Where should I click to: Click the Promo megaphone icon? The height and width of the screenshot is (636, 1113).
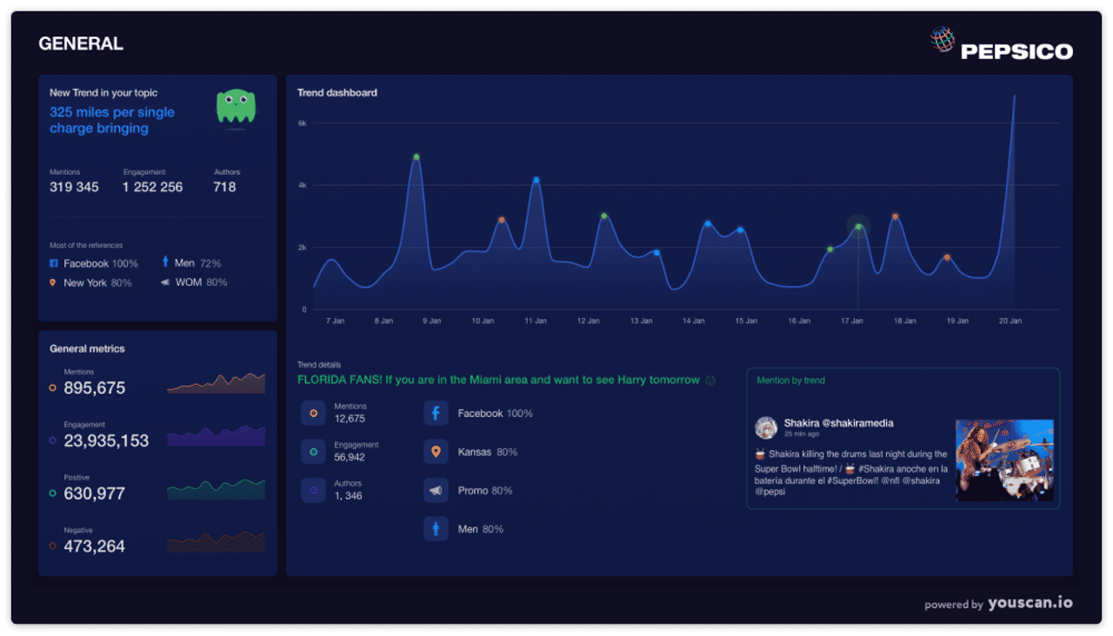[436, 490]
